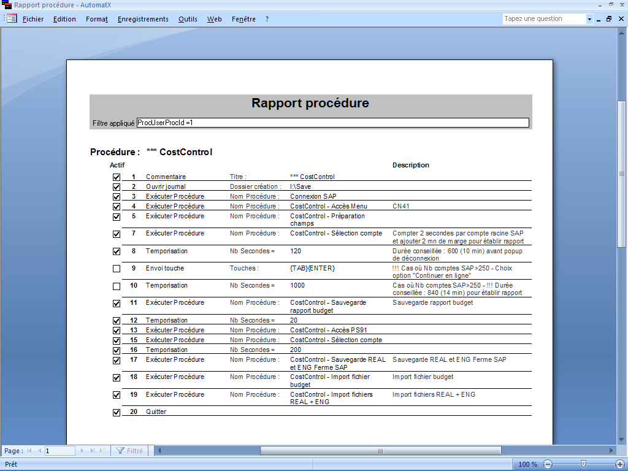Viewport: 628px width, 471px height.
Task: Open the Enregistrements menu
Action: click(143, 19)
